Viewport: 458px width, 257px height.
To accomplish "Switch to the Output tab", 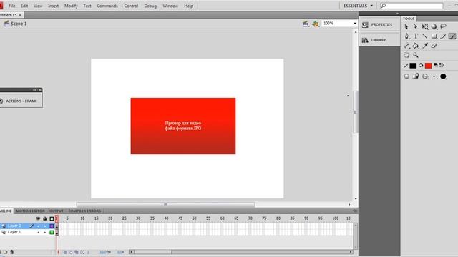I will coord(57,211).
